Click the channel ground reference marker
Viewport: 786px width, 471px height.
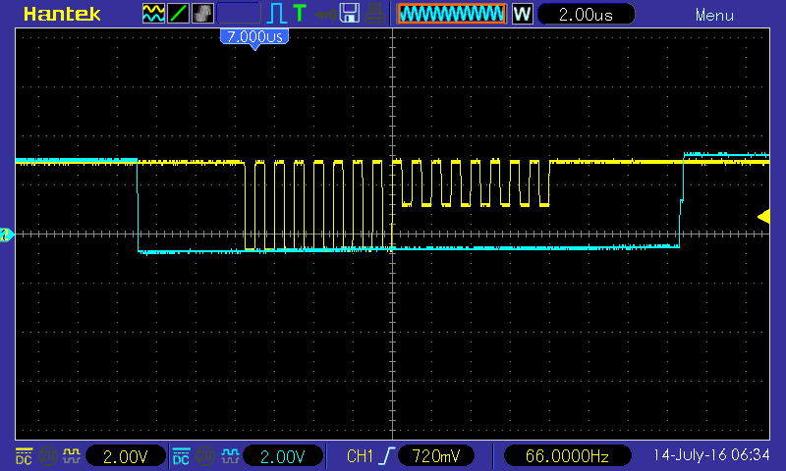coord(7,235)
